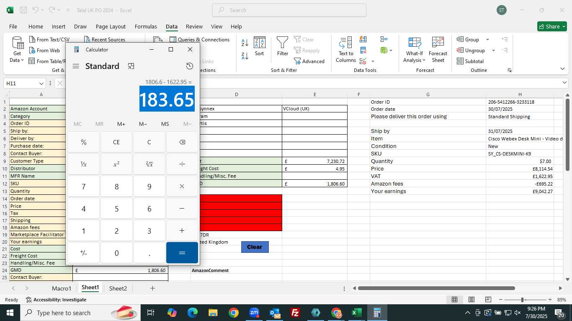Screen dimensions: 572x321
Task: Open FileZilla from taskbar
Action: pyautogui.click(x=295, y=313)
